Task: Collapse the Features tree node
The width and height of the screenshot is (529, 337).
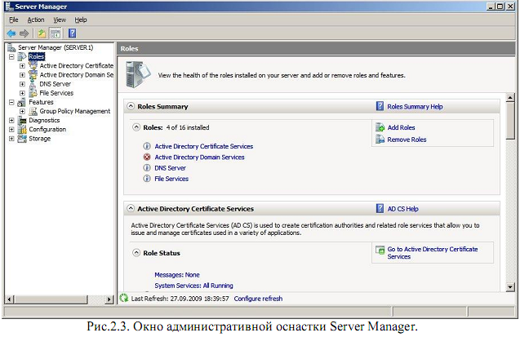Action: (x=11, y=102)
